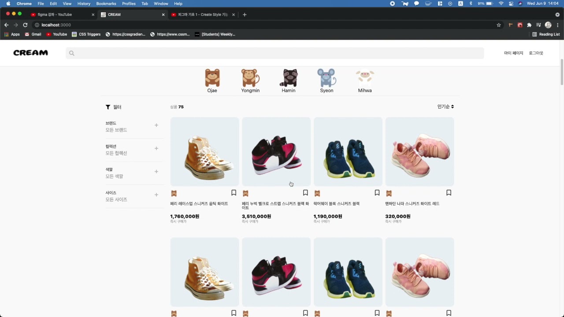Open the 인기순 sort dropdown

[445, 107]
